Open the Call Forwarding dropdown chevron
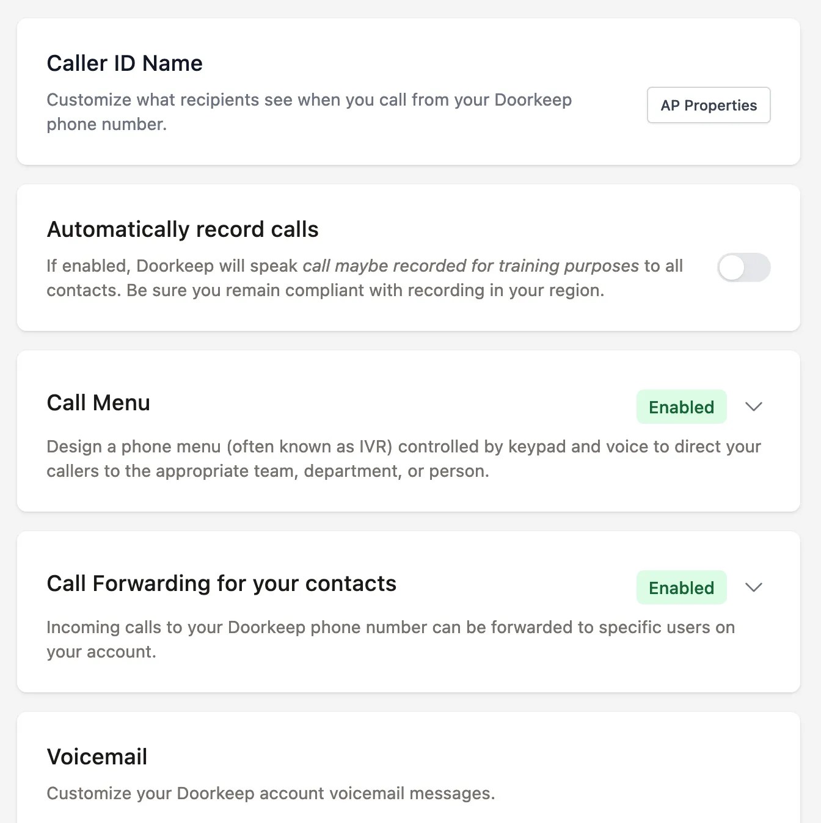The image size is (821, 823). [753, 587]
